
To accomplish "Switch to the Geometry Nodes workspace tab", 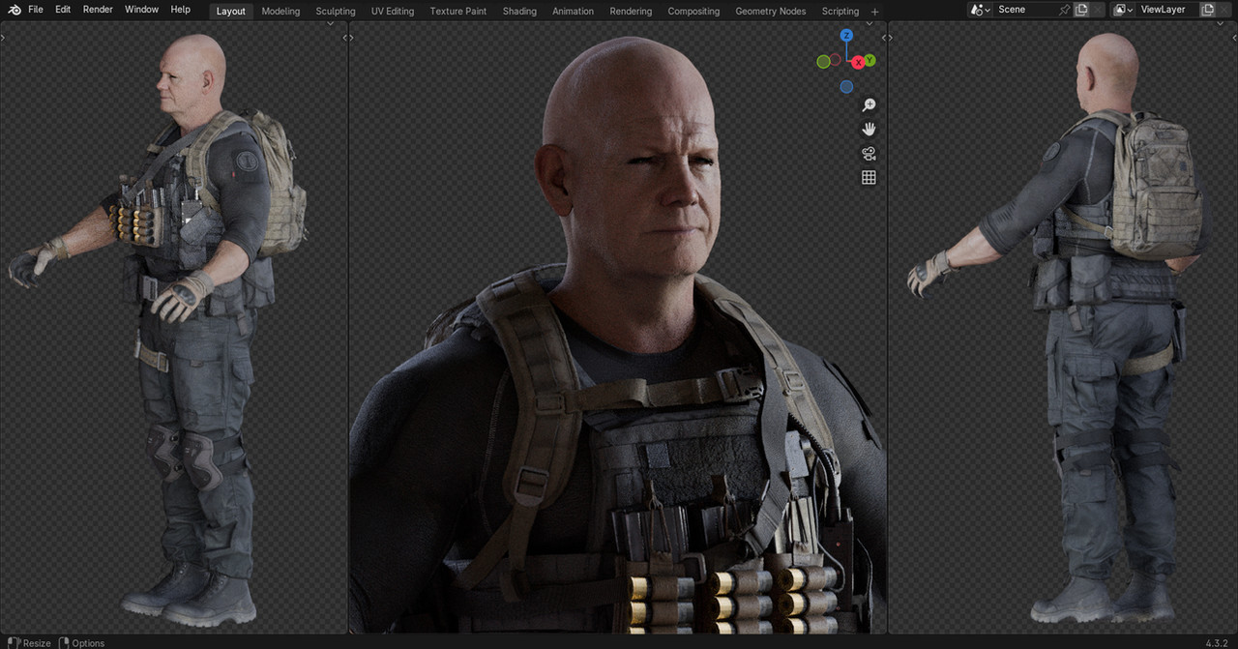I will pyautogui.click(x=771, y=11).
